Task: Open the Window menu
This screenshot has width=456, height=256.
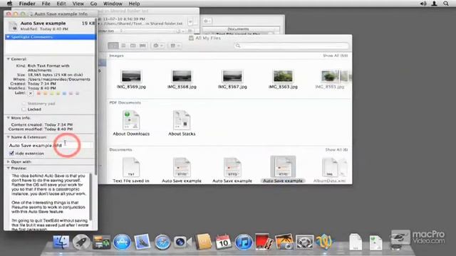Action: point(113,4)
